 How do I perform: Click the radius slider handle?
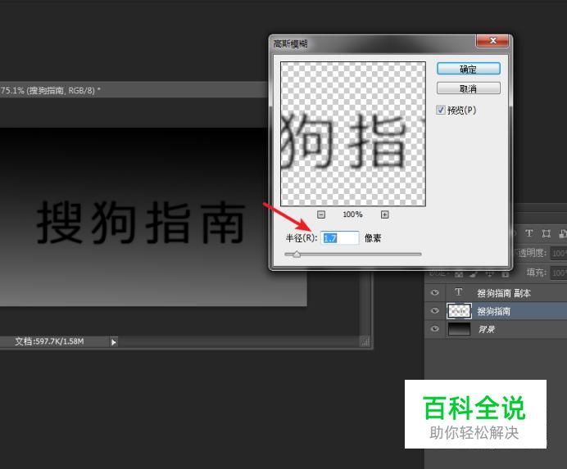pyautogui.click(x=297, y=255)
